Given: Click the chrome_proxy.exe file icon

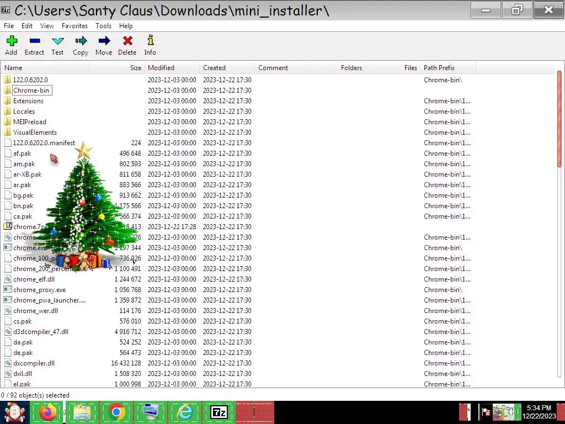Looking at the screenshot, I should tap(8, 289).
